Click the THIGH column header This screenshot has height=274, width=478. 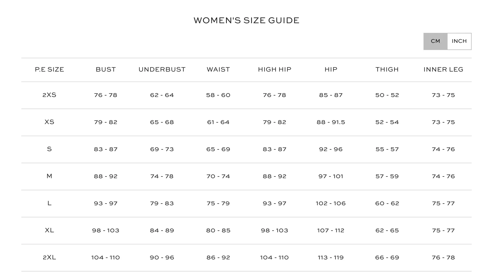coord(387,70)
